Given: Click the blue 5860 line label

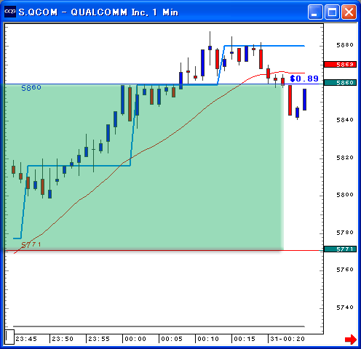Looking at the screenshot, I should tap(31, 88).
